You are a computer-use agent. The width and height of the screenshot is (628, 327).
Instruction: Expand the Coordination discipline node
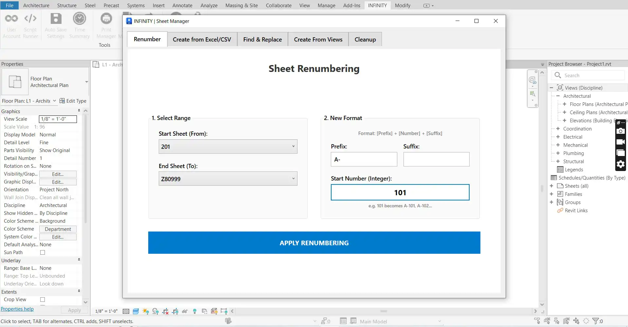[558, 129]
